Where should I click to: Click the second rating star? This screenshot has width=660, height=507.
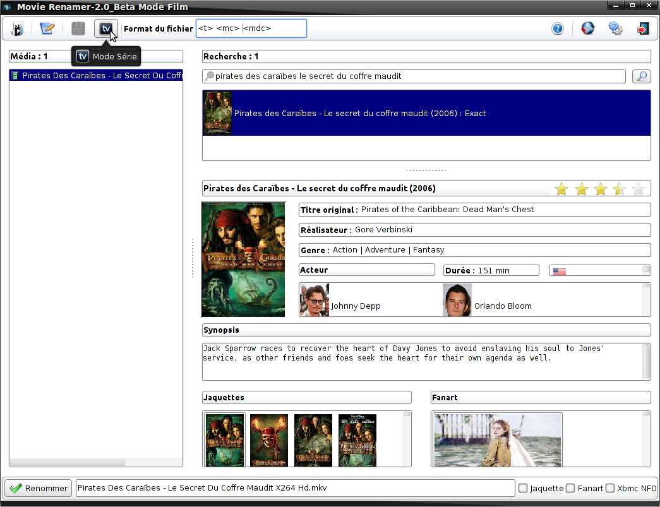(581, 189)
